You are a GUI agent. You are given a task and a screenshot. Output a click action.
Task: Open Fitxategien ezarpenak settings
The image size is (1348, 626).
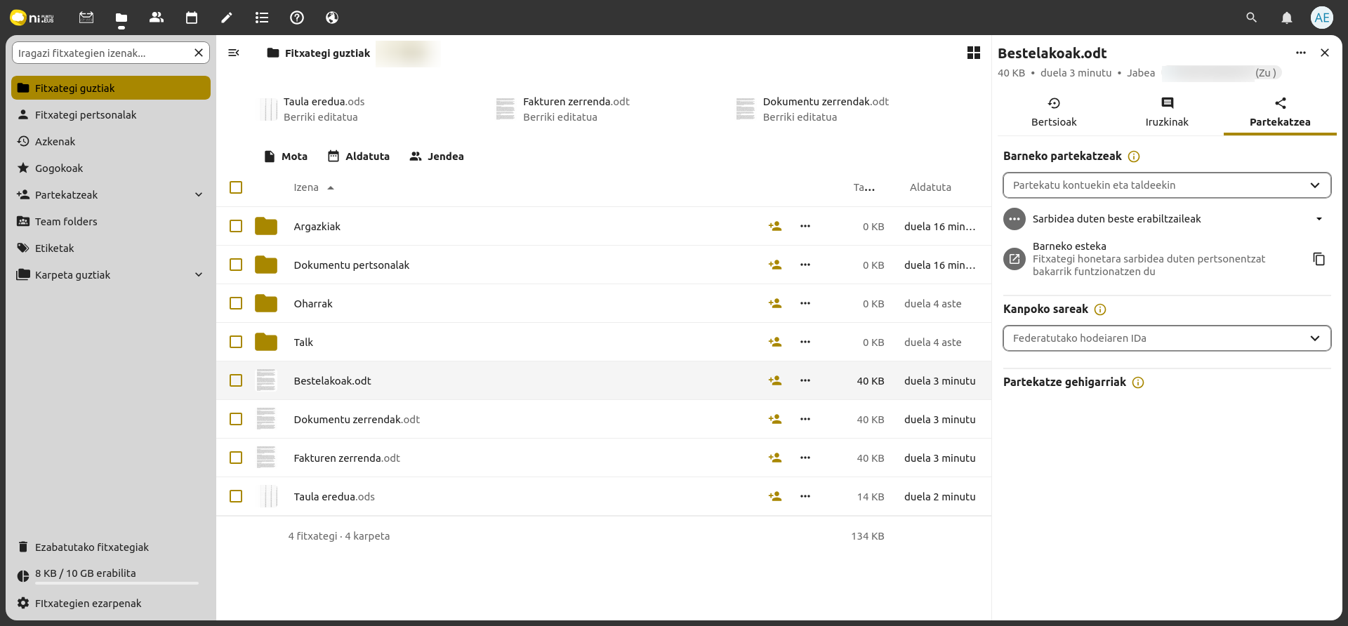(88, 604)
